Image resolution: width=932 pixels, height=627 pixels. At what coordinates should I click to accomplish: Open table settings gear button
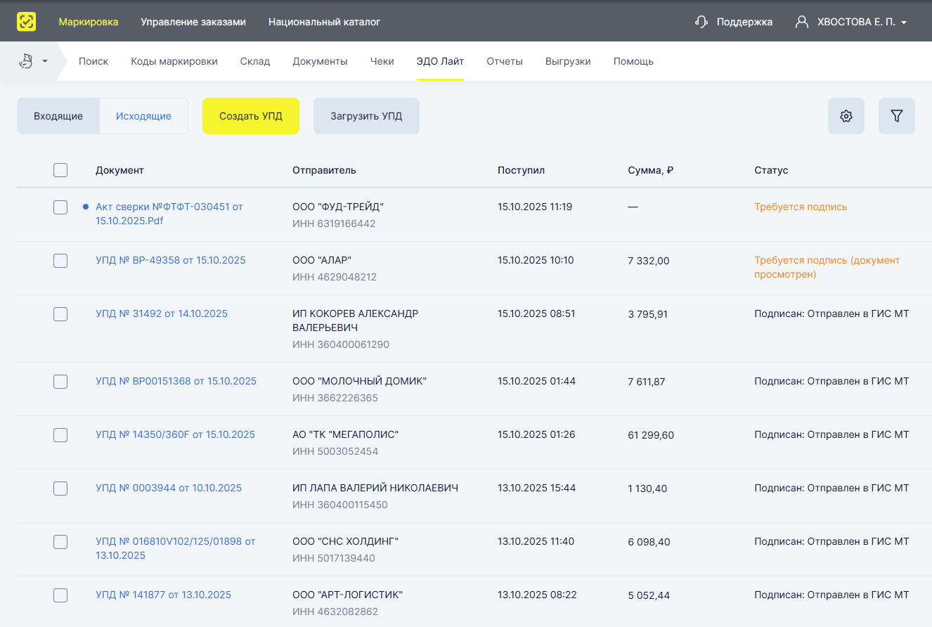click(846, 116)
